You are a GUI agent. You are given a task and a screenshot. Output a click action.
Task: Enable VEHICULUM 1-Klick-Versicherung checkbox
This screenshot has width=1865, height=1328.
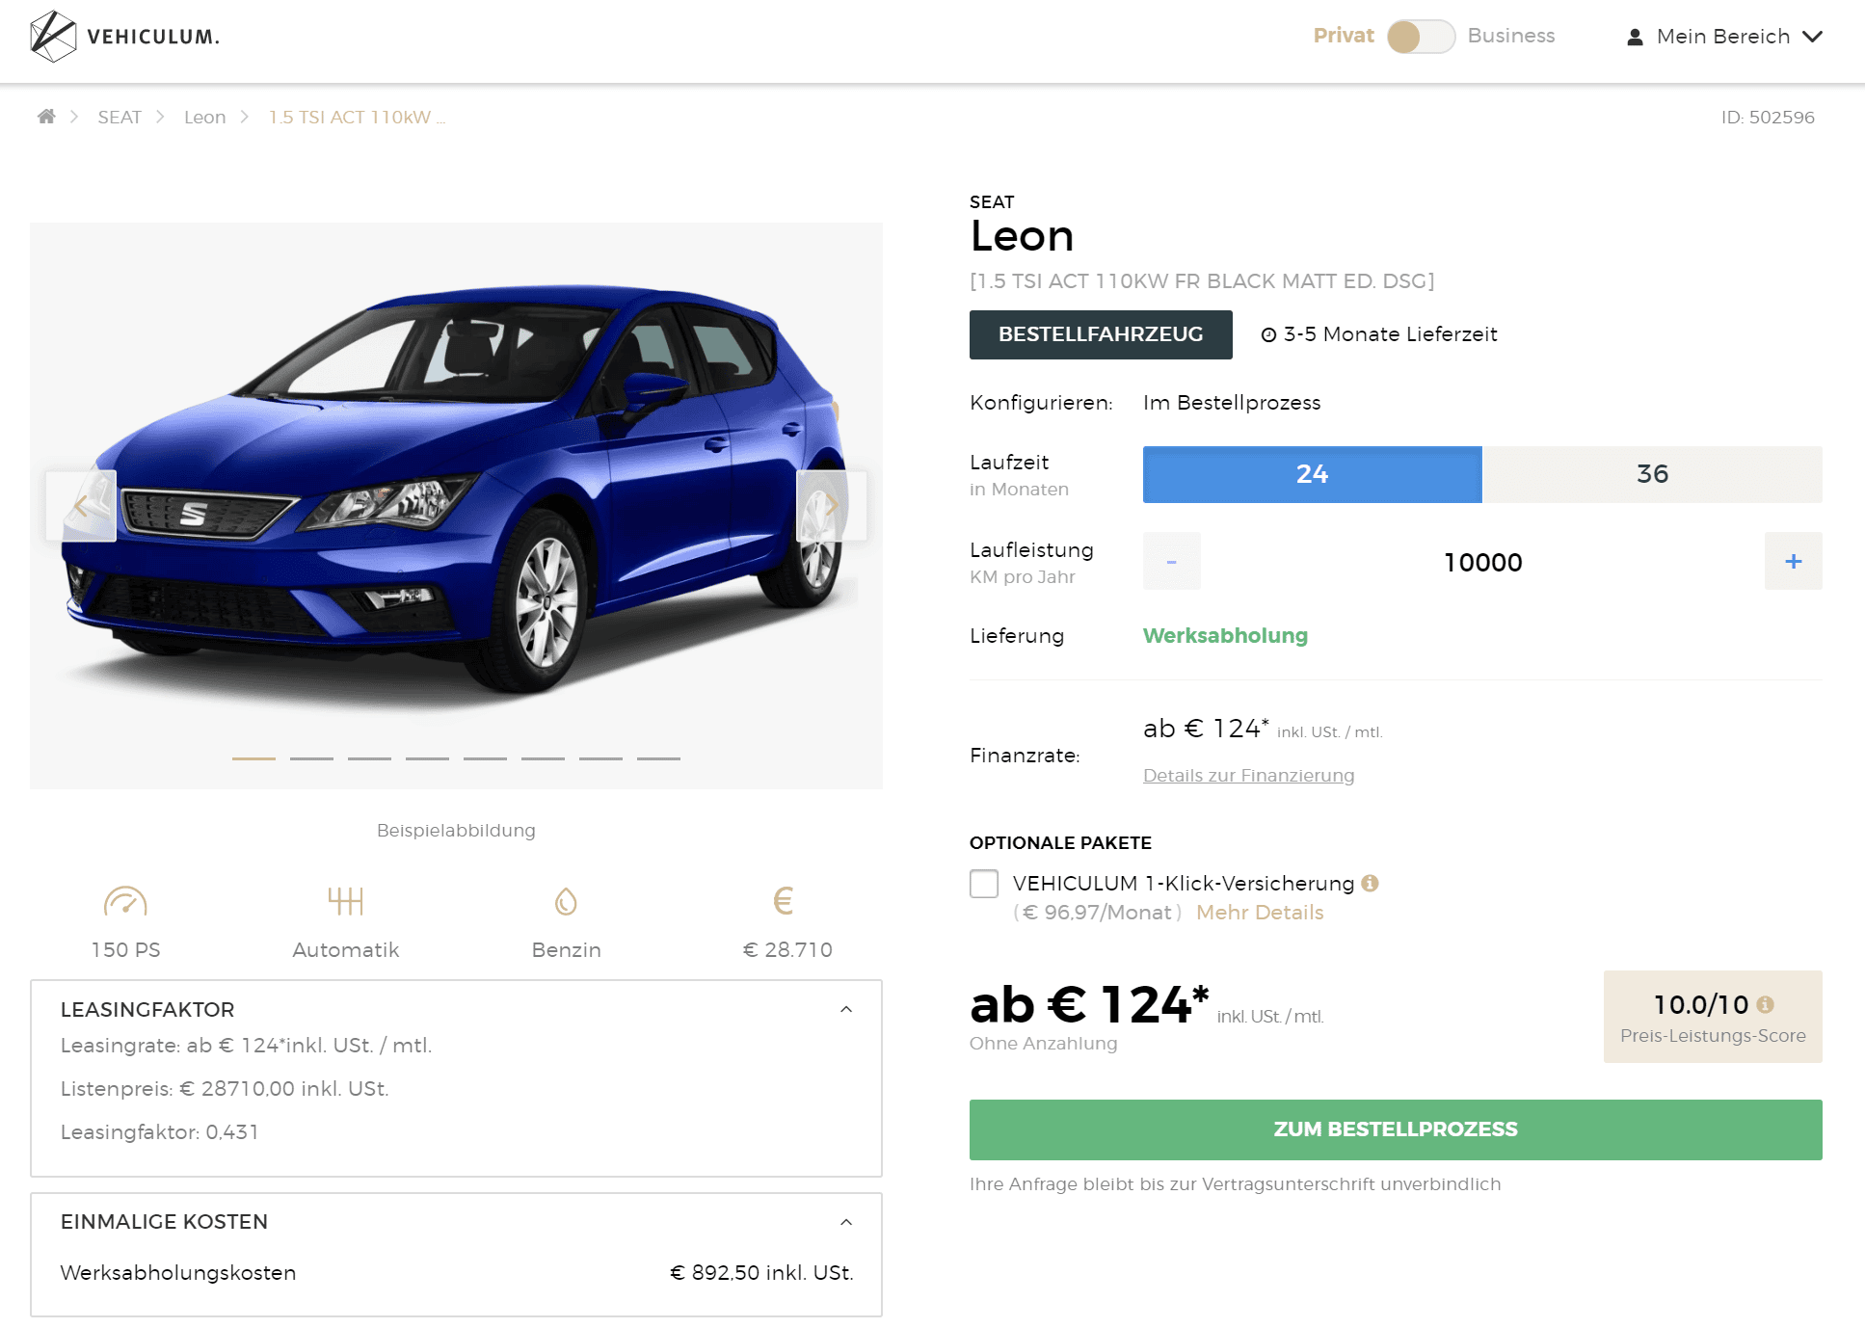tap(984, 883)
